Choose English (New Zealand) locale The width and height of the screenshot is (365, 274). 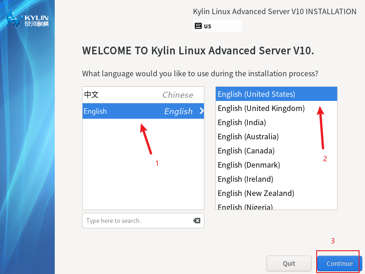click(276, 193)
